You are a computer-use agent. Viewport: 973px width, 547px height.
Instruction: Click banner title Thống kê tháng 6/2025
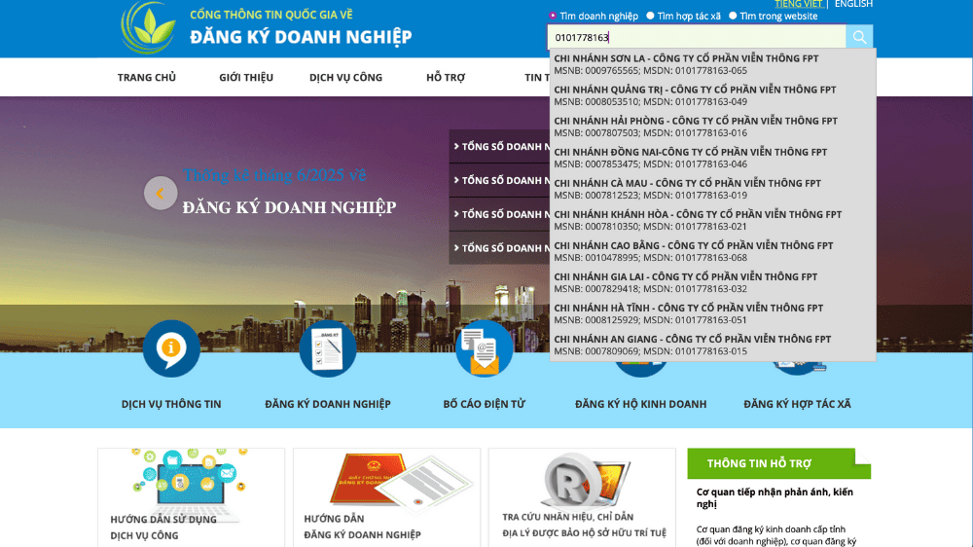pos(274,175)
